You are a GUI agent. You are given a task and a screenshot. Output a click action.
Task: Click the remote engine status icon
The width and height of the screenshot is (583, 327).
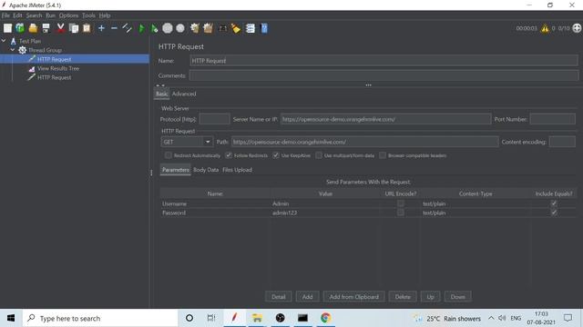click(x=577, y=28)
